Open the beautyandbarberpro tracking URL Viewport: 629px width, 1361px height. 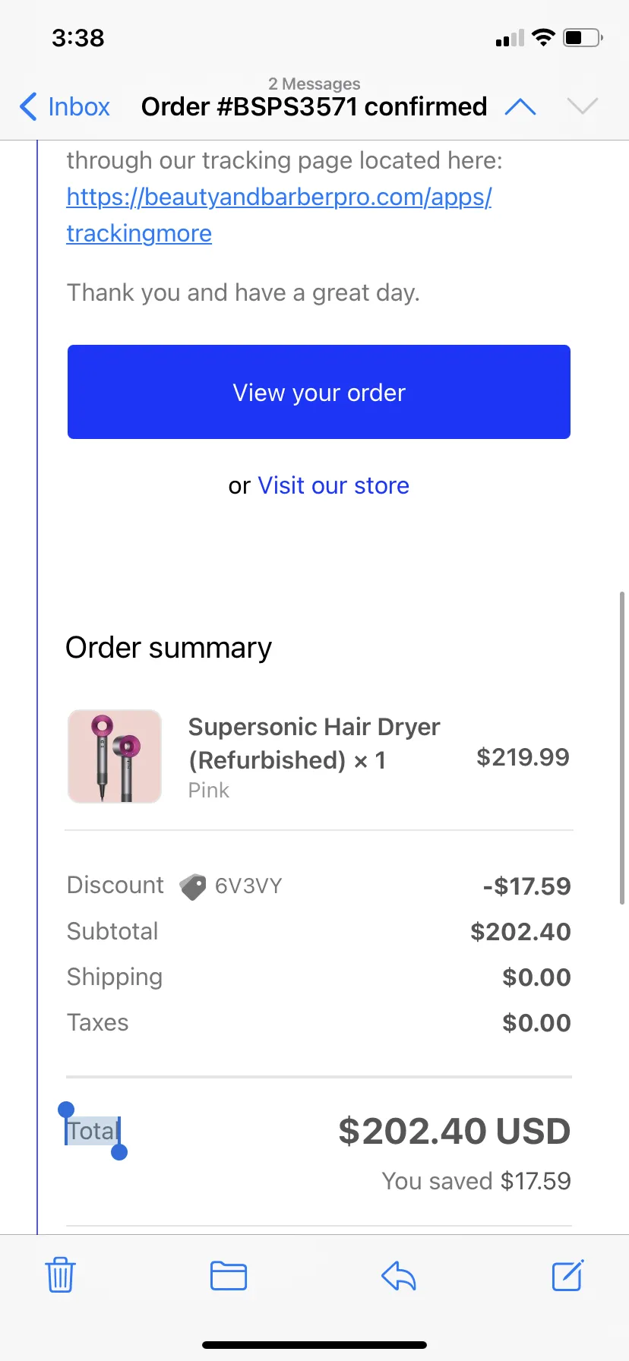[x=279, y=215]
